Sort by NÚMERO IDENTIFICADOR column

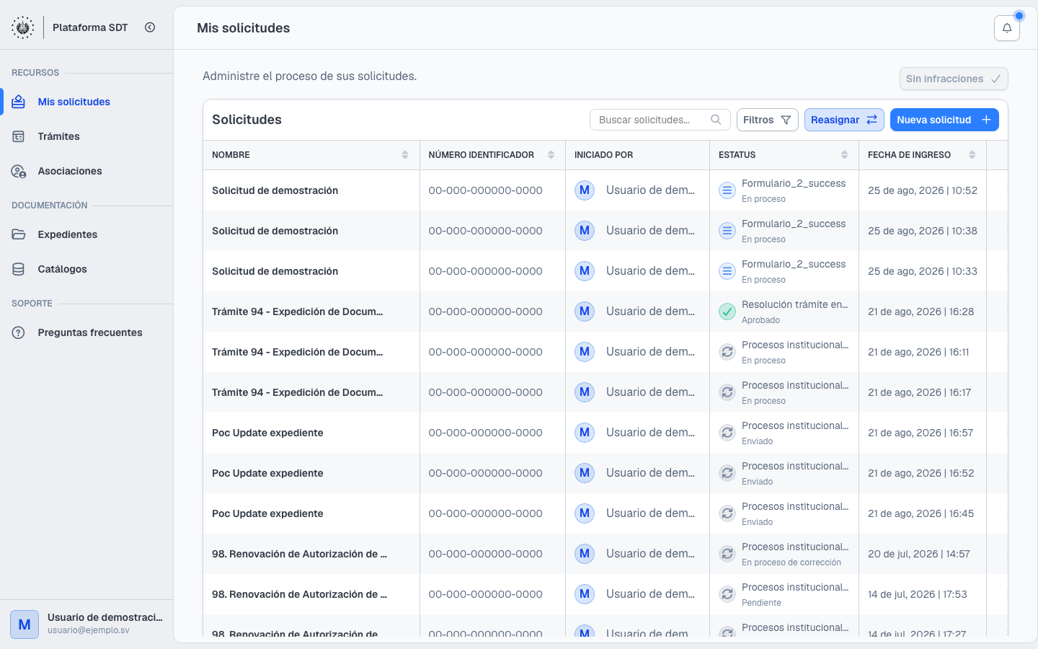(551, 155)
